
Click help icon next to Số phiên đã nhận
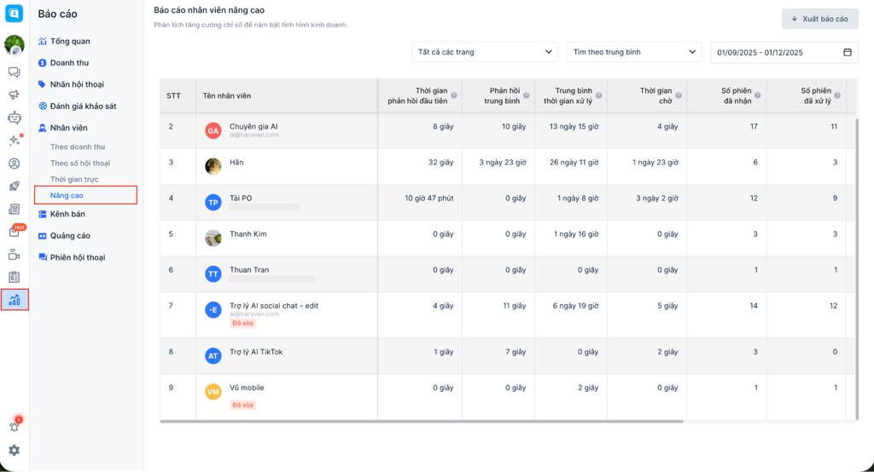(758, 95)
